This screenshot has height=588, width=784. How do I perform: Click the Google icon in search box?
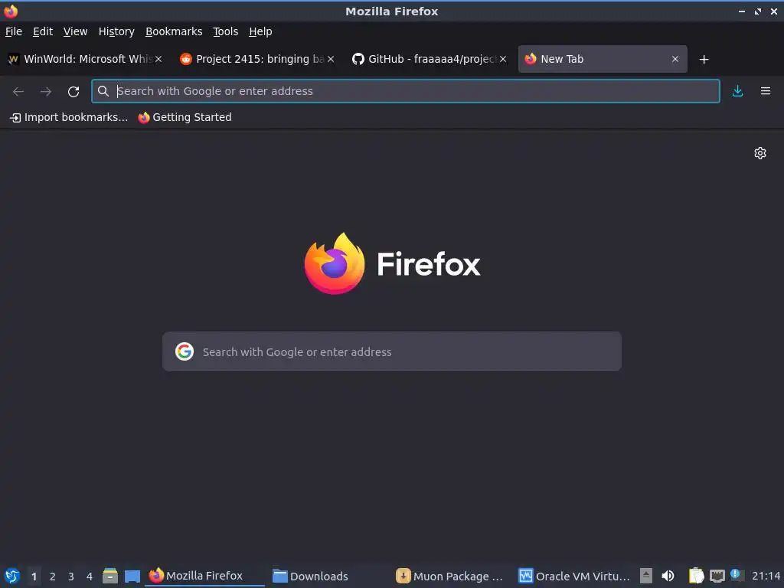(x=185, y=351)
